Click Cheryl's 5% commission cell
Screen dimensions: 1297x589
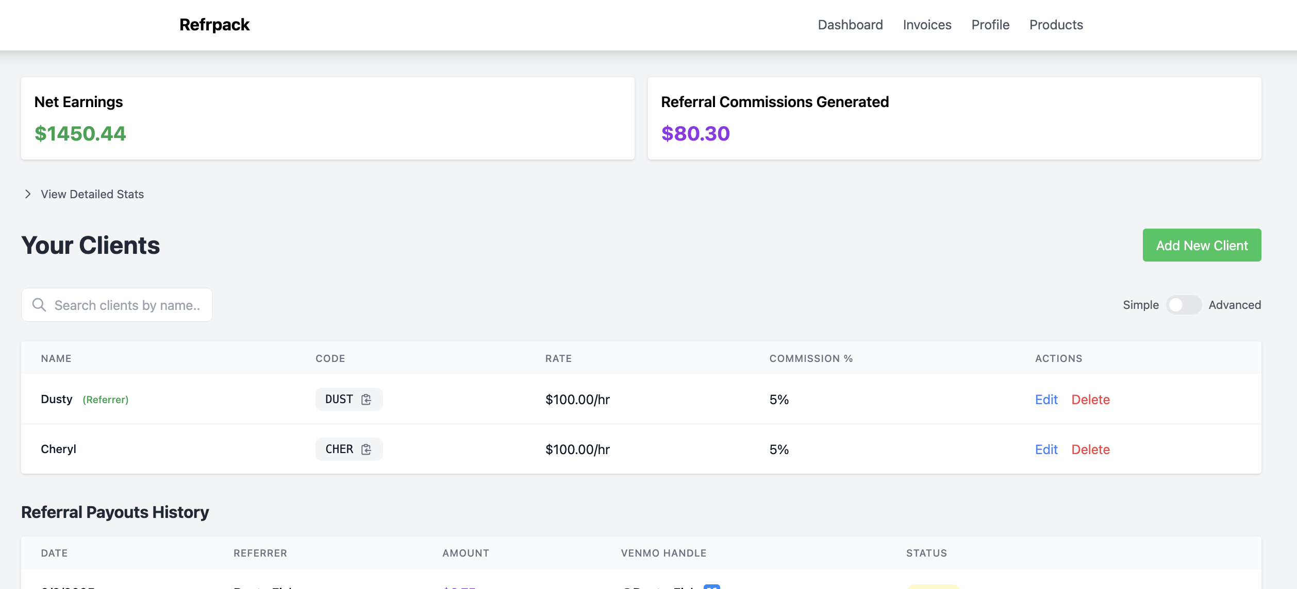click(x=779, y=449)
